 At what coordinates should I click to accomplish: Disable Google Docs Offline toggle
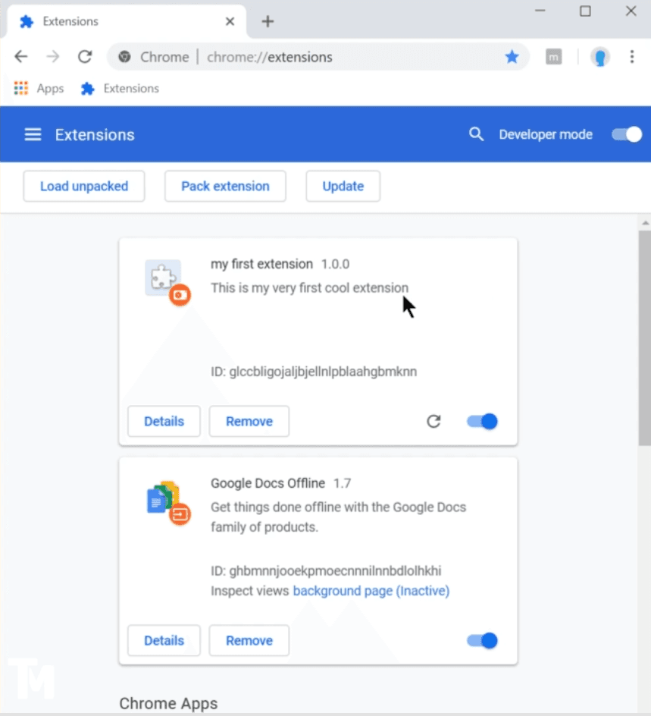pos(482,641)
